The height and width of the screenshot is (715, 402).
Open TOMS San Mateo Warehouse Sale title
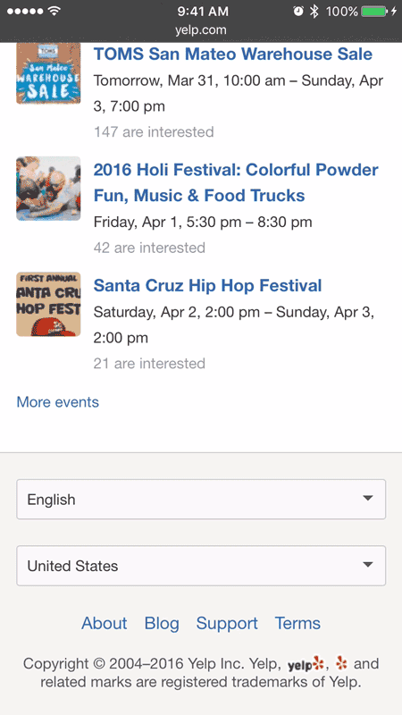click(x=233, y=55)
